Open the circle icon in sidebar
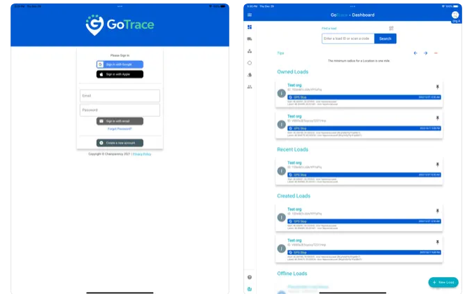 250,63
